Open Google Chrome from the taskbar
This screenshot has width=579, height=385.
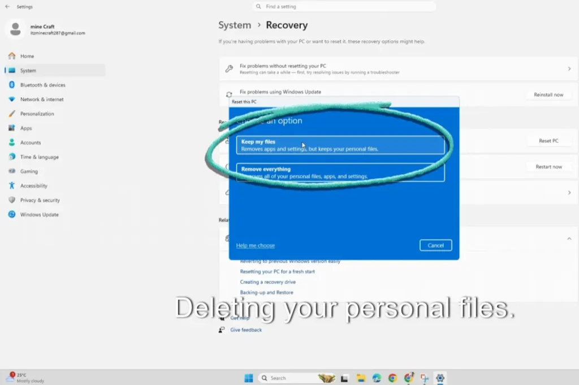392,378
